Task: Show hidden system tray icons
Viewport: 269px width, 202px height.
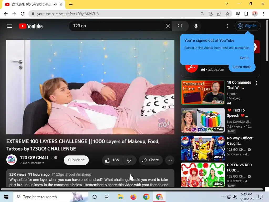Action: click(x=222, y=197)
